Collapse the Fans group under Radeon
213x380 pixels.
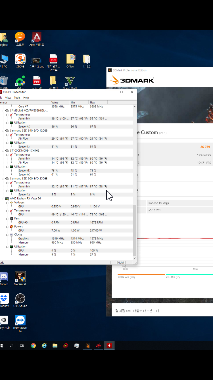coord(7,218)
